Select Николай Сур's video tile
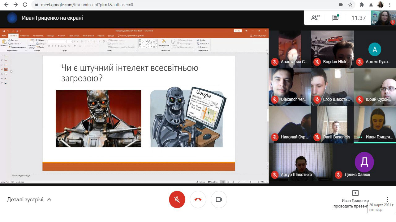The height and width of the screenshot is (222, 396). [x=290, y=125]
